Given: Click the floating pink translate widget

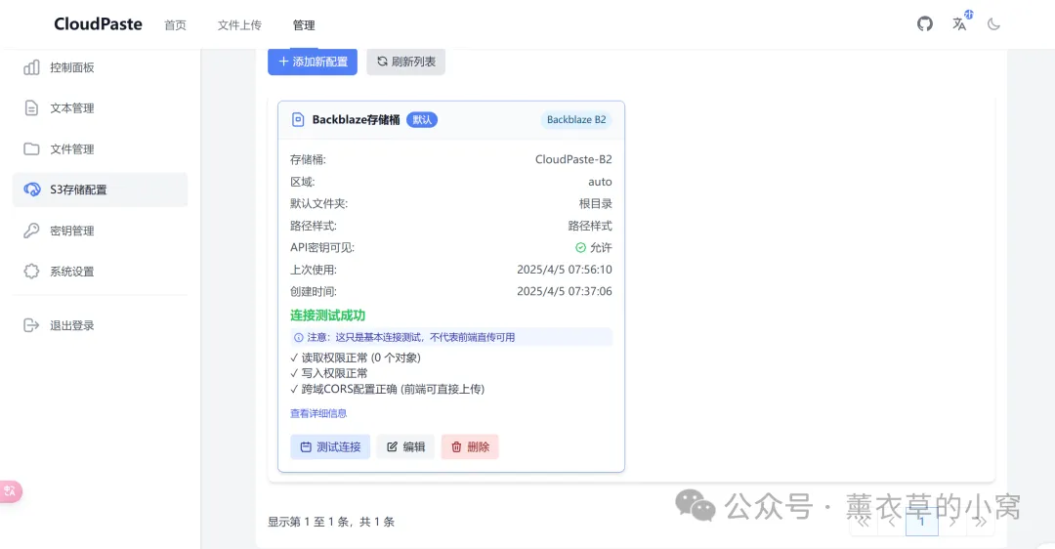Looking at the screenshot, I should point(10,491).
